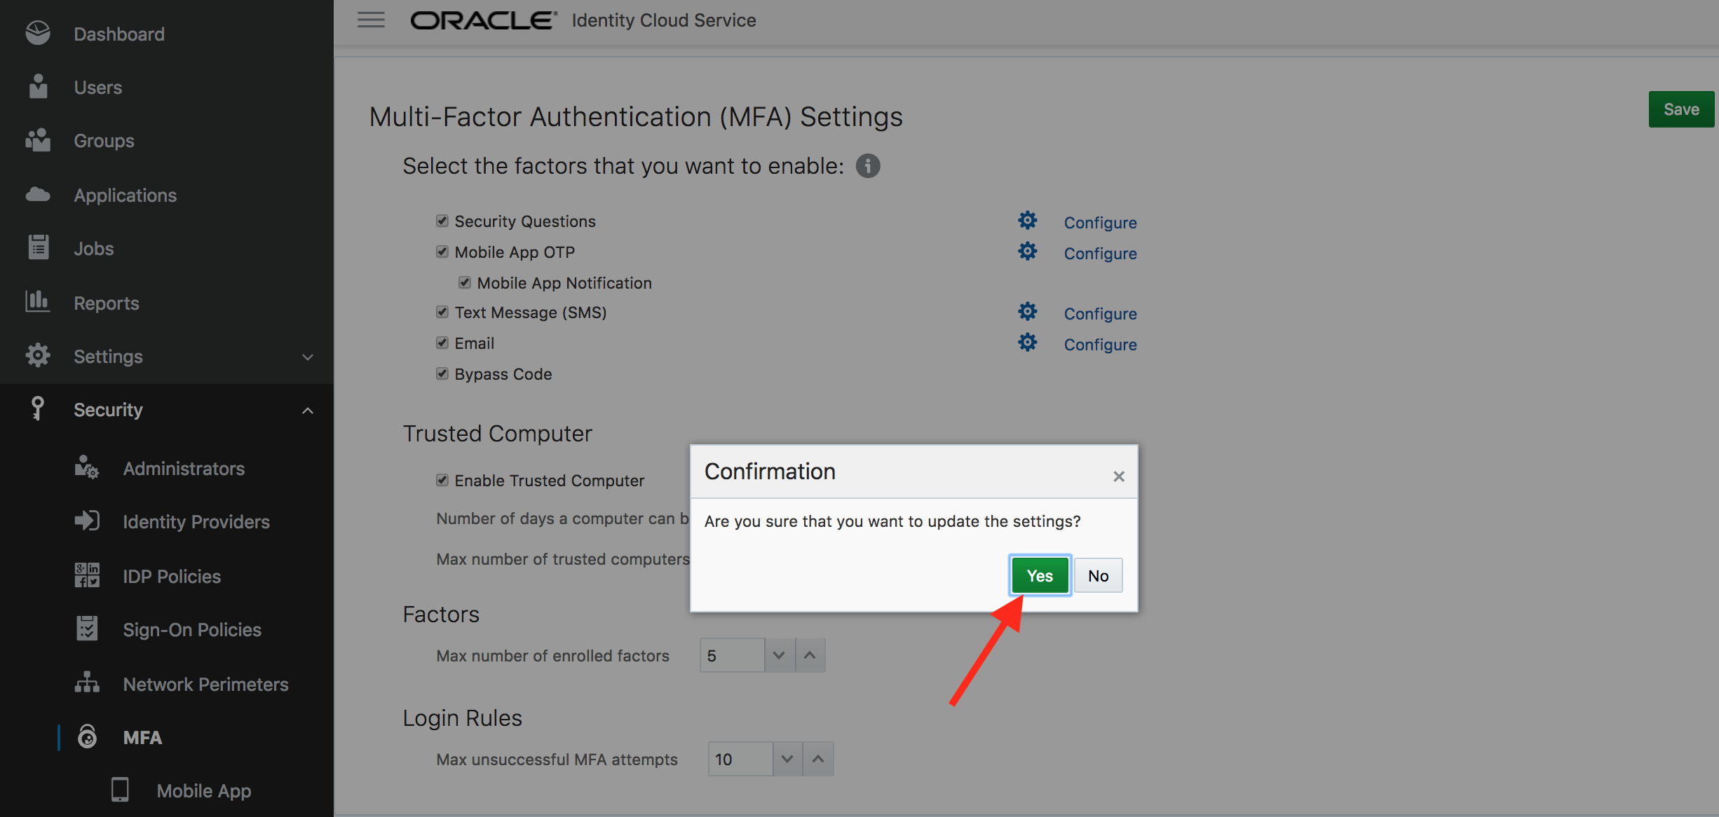This screenshot has height=817, width=1719.
Task: Click gear icon for Mobile App OTP
Action: [1028, 252]
